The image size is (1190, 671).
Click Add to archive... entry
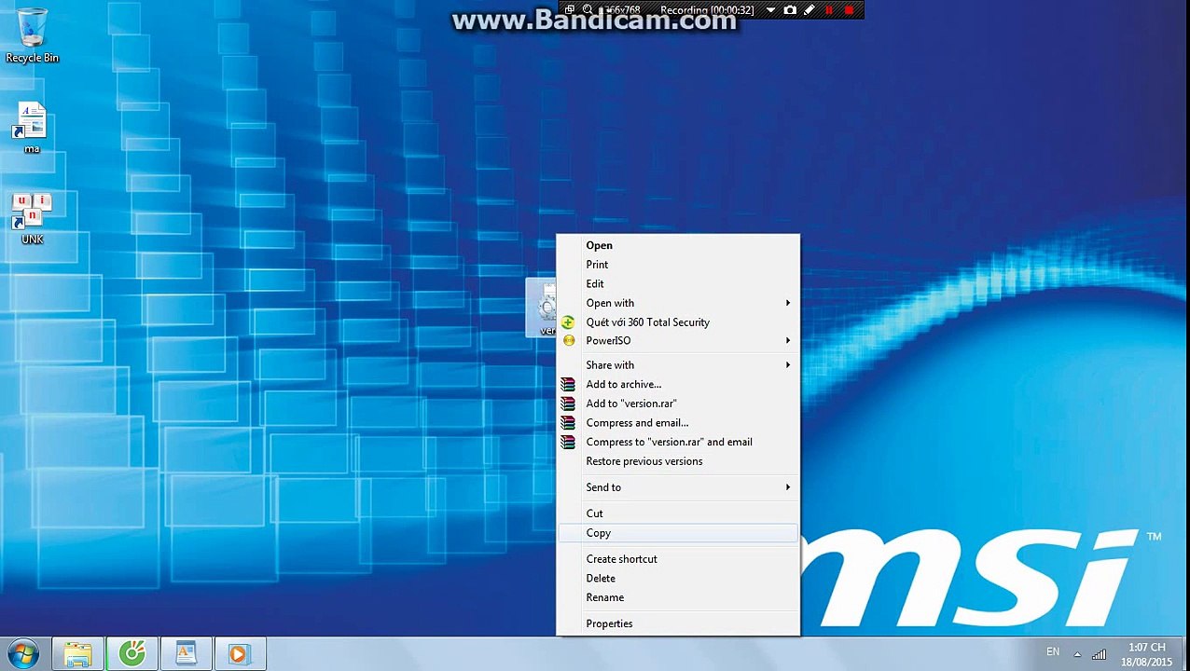tap(678, 385)
